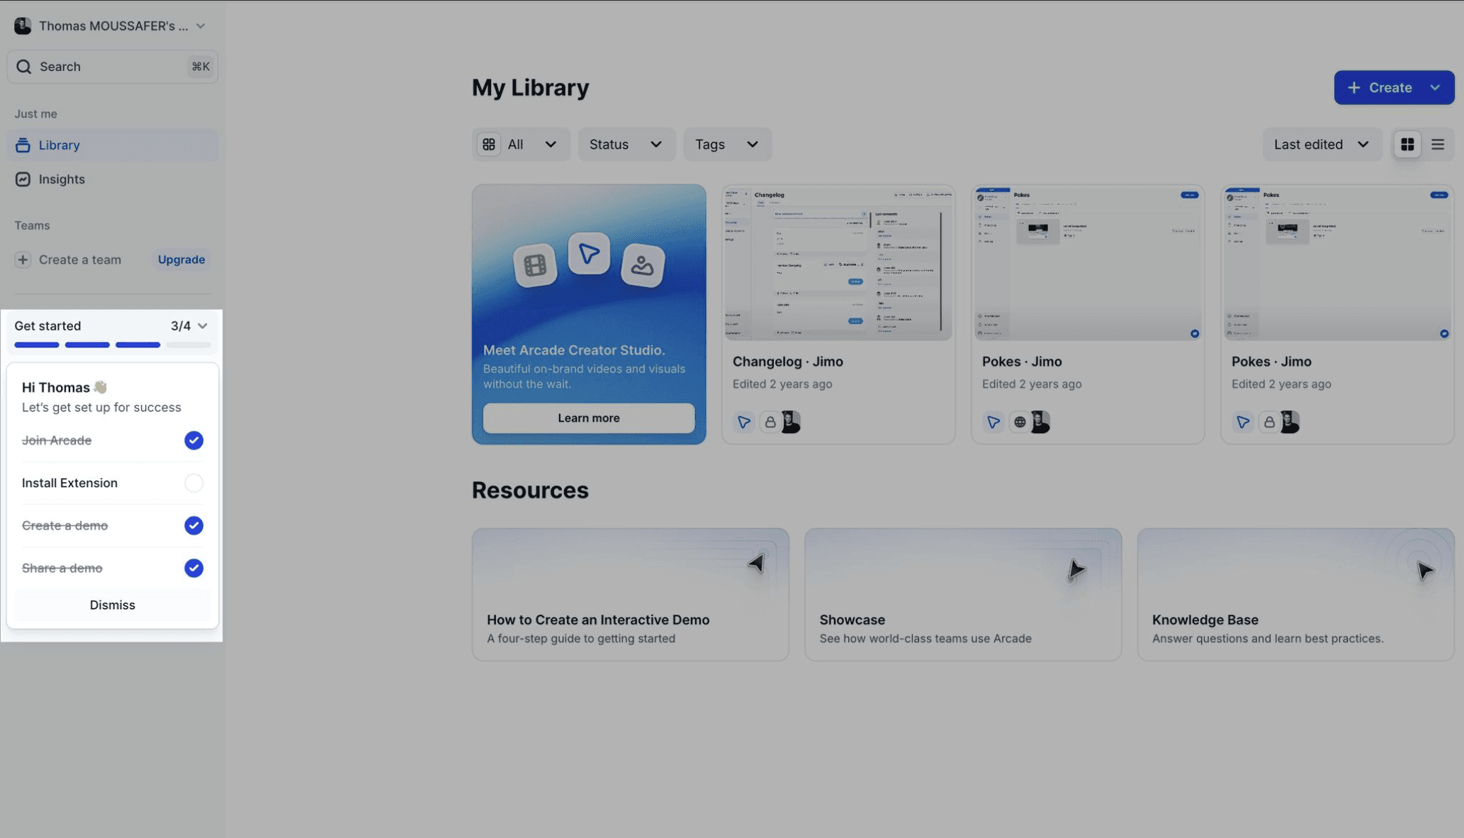
Task: Switch to grid view
Action: 1407,145
